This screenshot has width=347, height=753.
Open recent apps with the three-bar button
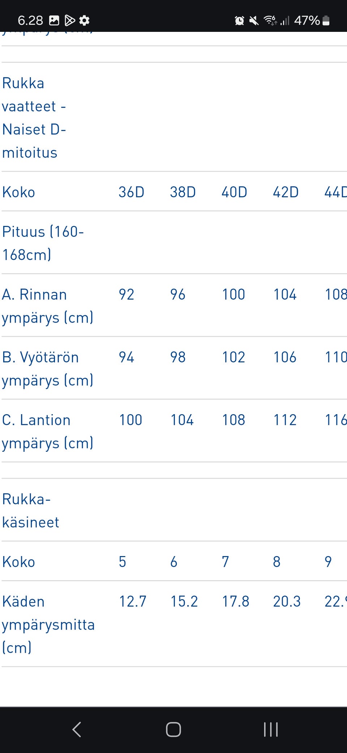(x=271, y=729)
